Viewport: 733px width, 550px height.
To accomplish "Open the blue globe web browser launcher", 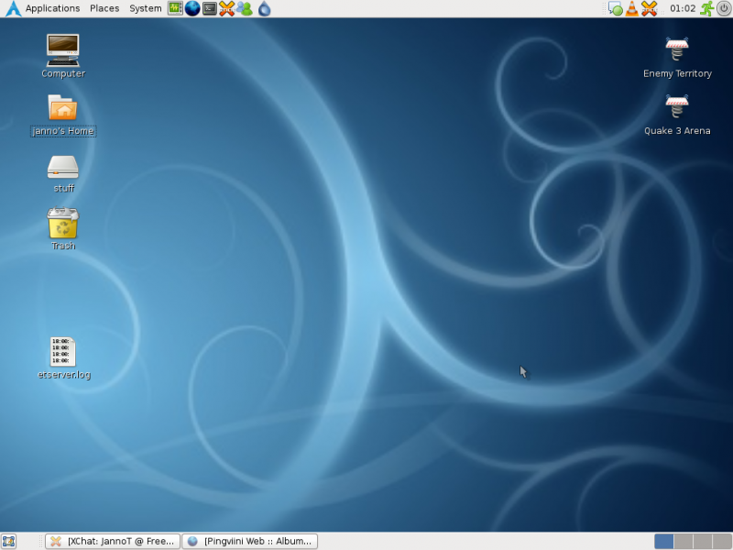I will [192, 8].
